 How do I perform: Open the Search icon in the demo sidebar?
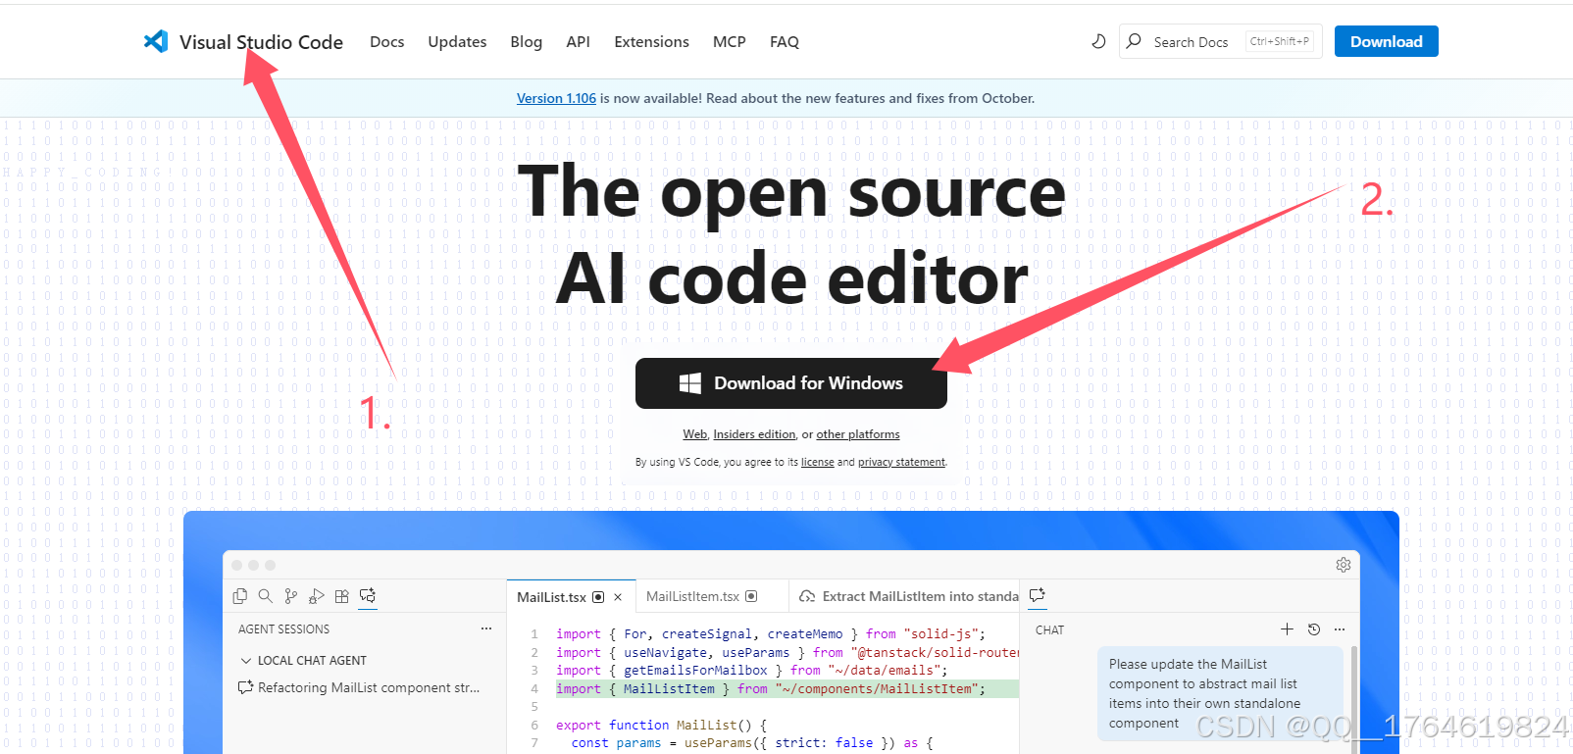[x=266, y=596]
